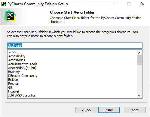Click the PyCharm PC logo in header
The image size is (150, 117).
pyautogui.click(x=10, y=16)
